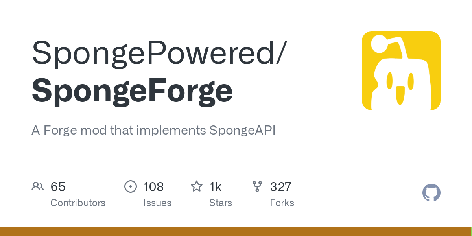Click the 65 contributors count
Viewport: 472px width, 236px height.
pos(58,187)
